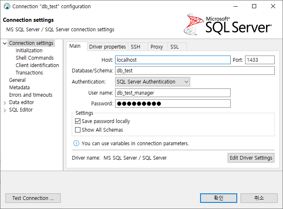Viewport: 283px width, 209px height.
Task: Click the Test Connection button
Action: coord(33,198)
